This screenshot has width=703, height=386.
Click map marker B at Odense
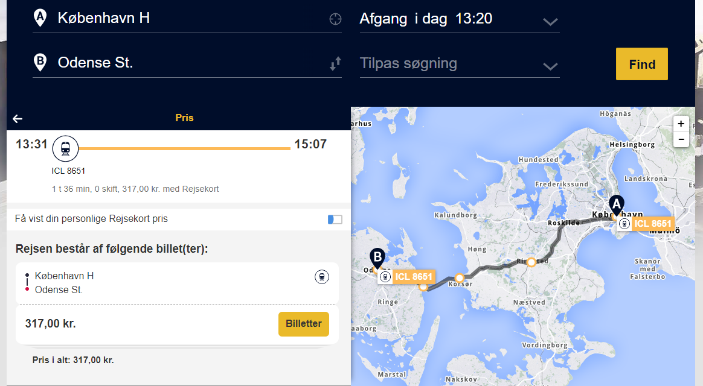[x=377, y=258]
